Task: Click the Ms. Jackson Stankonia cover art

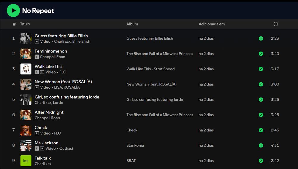Action: click(x=26, y=145)
